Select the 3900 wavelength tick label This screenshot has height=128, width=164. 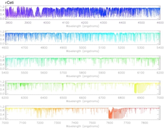tap(28, 23)
